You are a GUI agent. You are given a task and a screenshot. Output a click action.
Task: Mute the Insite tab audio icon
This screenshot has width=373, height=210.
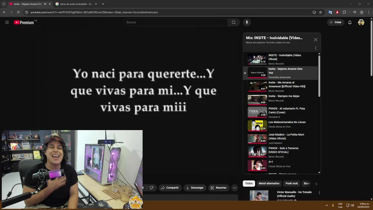coord(45,4)
